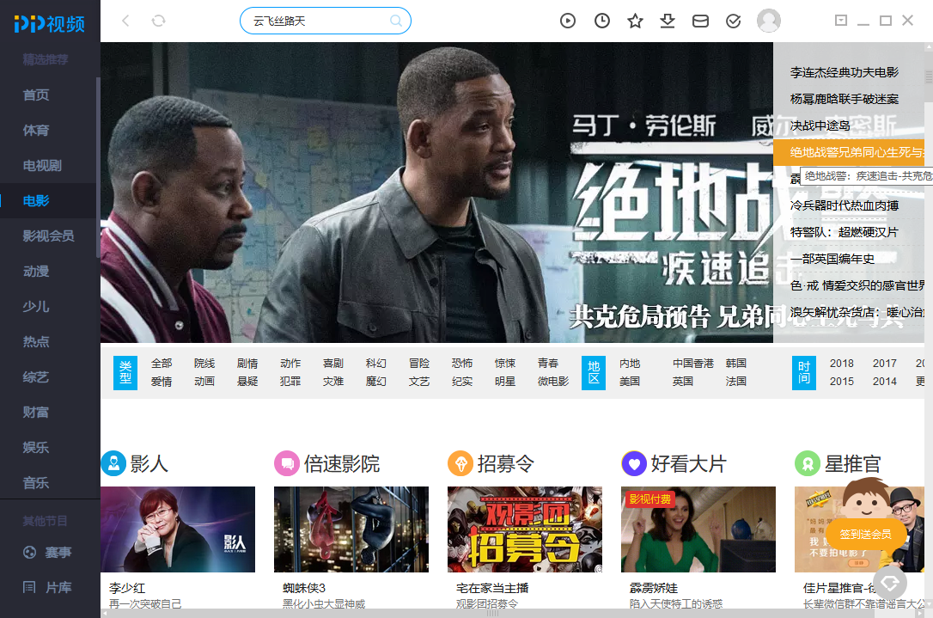The width and height of the screenshot is (933, 618).
Task: Filter by genre 微电影
Action: click(553, 381)
